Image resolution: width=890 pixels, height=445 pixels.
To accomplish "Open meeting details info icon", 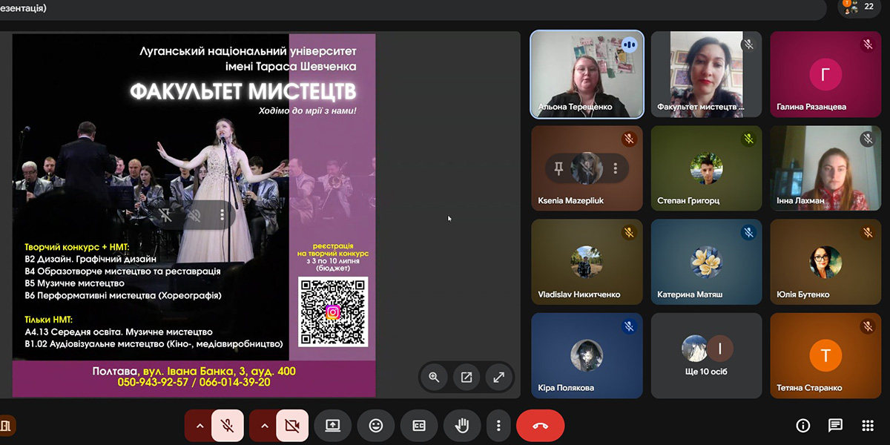I will [x=803, y=426].
